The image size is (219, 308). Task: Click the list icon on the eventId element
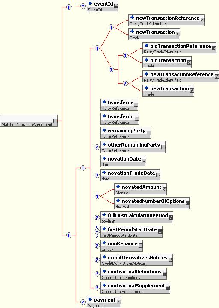tap(116, 6)
